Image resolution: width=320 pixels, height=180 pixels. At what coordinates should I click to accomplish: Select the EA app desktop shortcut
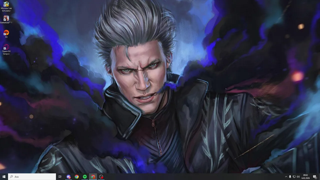(x=6, y=34)
